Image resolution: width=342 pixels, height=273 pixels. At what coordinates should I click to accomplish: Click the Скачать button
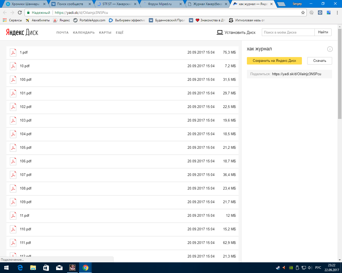320,61
